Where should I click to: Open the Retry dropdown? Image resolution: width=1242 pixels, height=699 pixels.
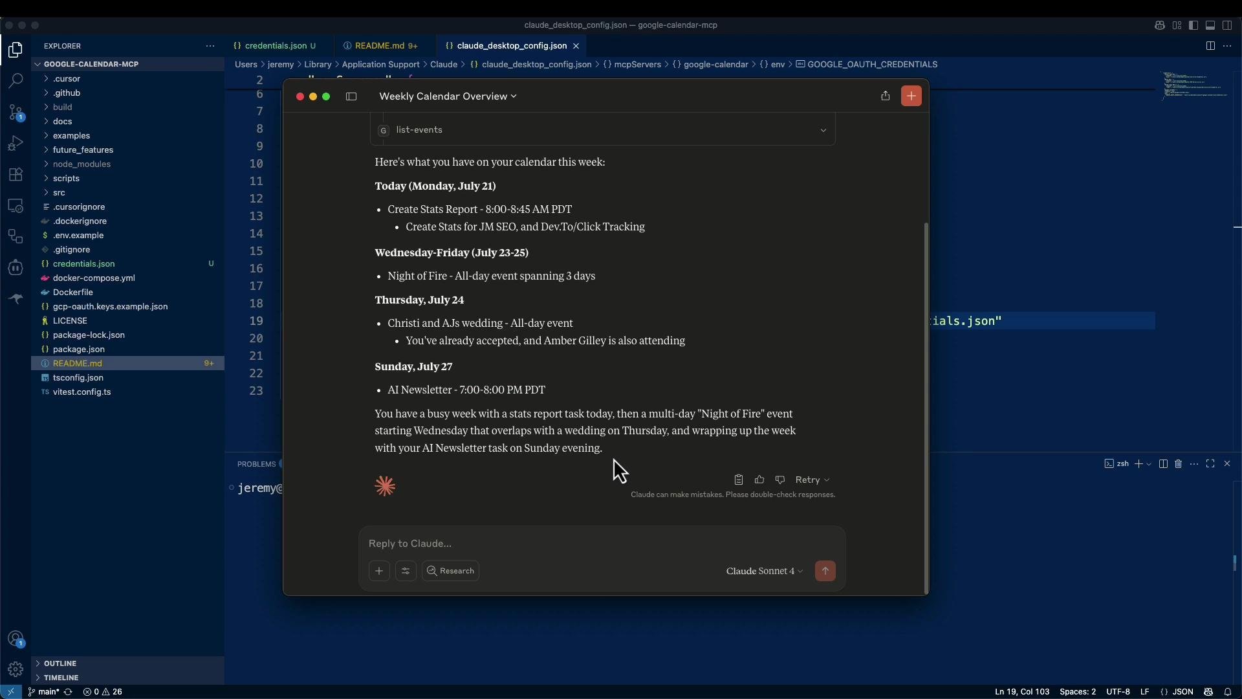click(812, 480)
